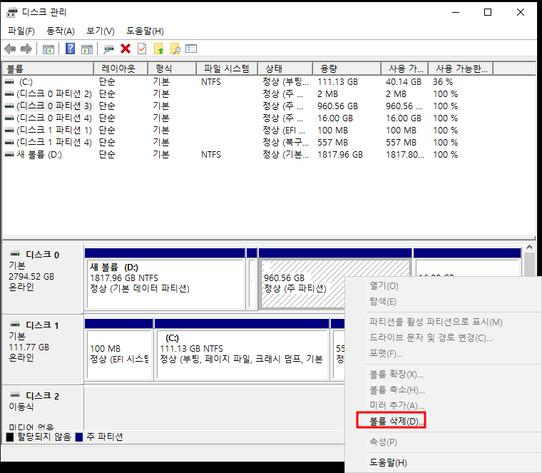Select the (C:) partition block on 디스크 1

pos(242,350)
